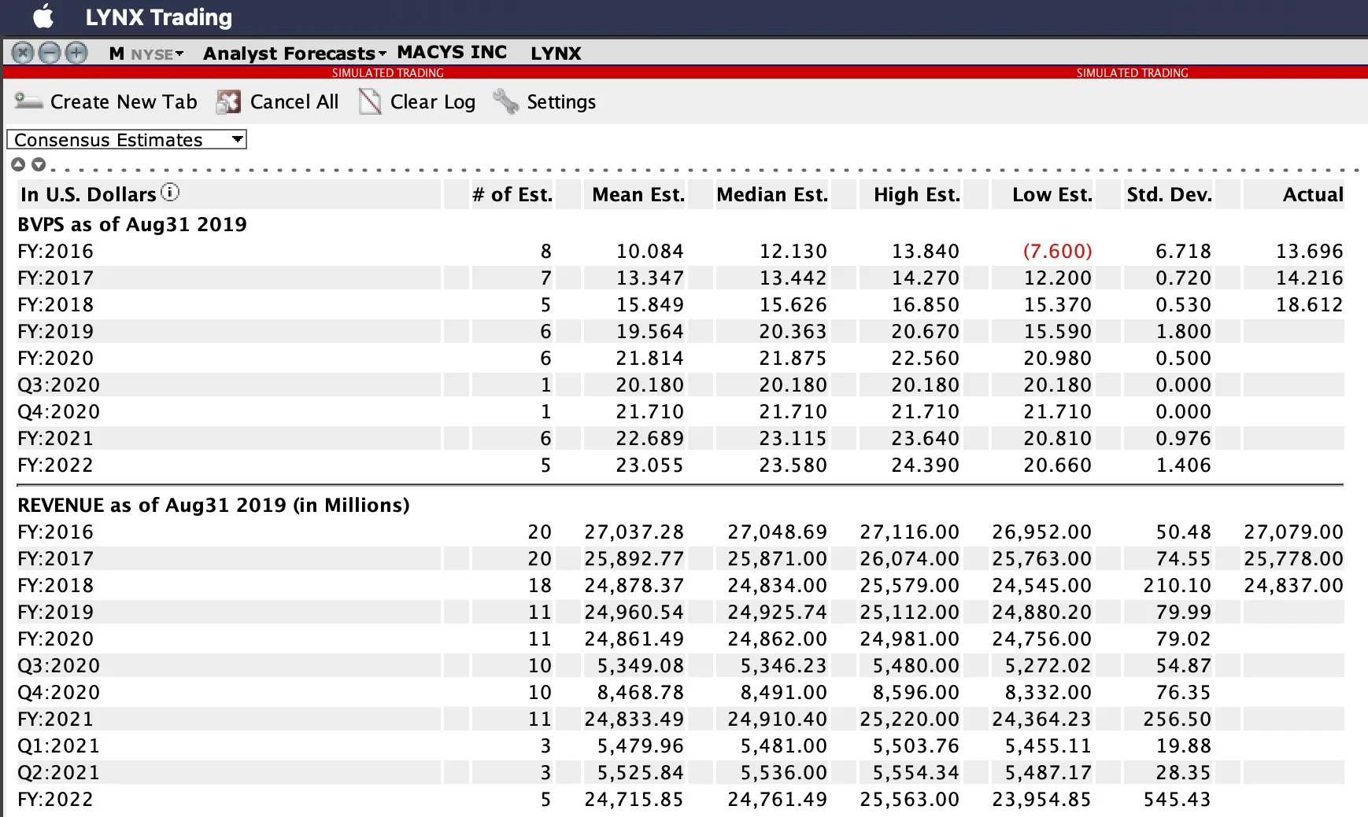Image resolution: width=1368 pixels, height=817 pixels.
Task: Select the REVENUE FY:2022 row label
Action: tap(56, 800)
